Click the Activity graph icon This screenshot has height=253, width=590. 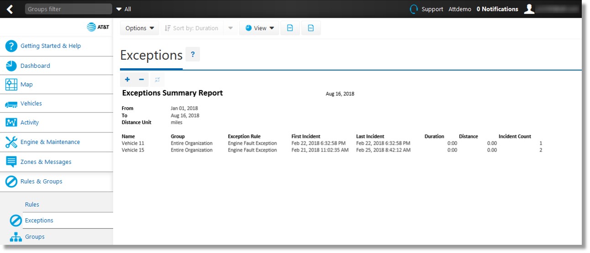(x=11, y=122)
